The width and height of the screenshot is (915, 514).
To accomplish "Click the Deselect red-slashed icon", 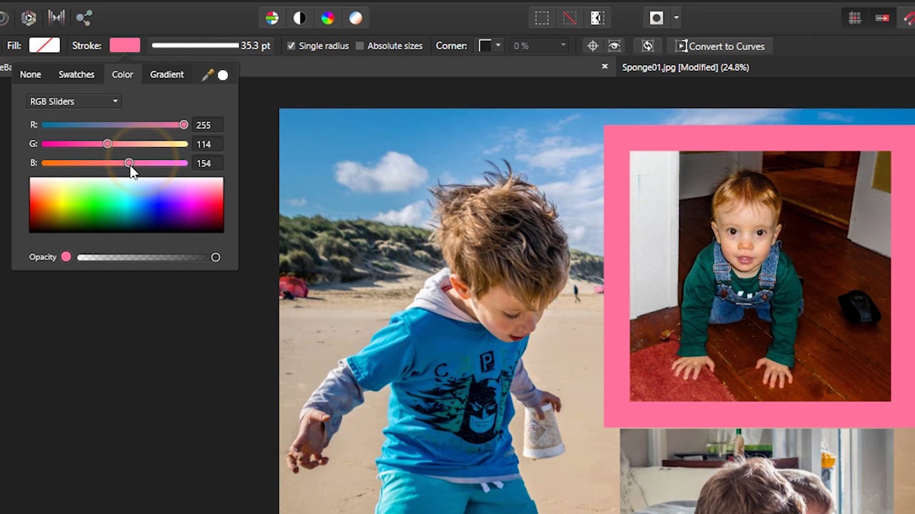I will click(570, 19).
